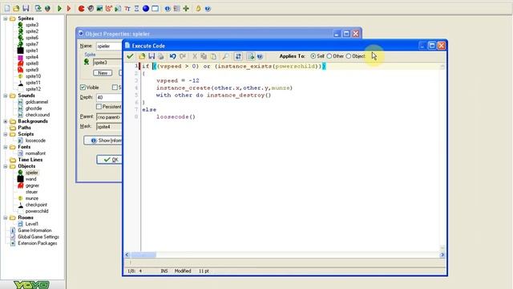Screen dimensions: 513x289
Task: Click New sprite button in Object Properties
Action: point(103,73)
